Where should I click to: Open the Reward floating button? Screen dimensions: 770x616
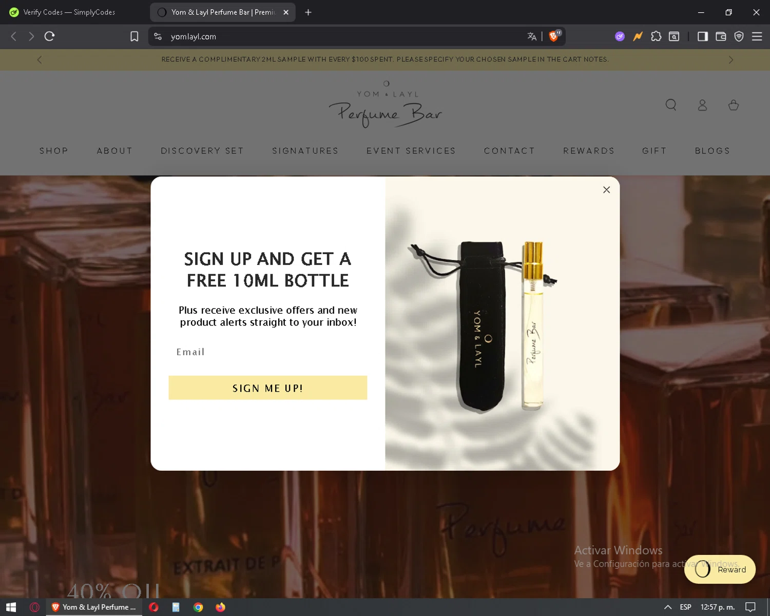coord(720,569)
